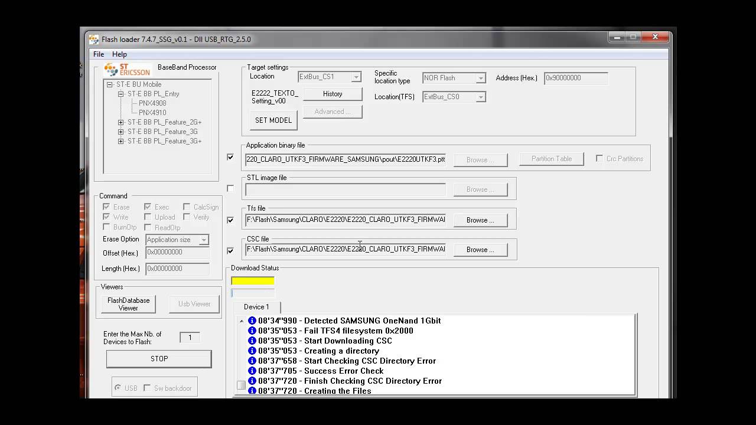The height and width of the screenshot is (425, 756).
Task: Enable the Upload checkbox
Action: tap(148, 217)
